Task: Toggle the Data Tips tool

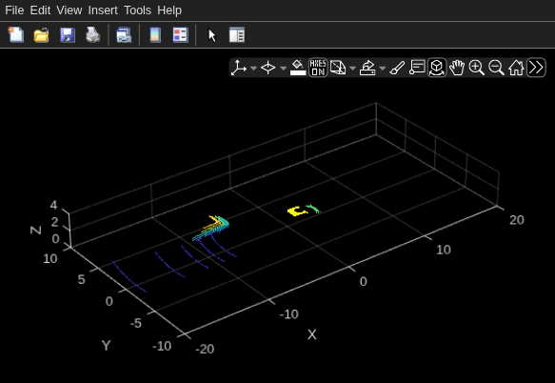Action: [x=417, y=68]
